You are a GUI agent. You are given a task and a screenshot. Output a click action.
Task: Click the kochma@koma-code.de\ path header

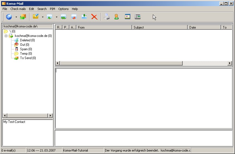28,26
